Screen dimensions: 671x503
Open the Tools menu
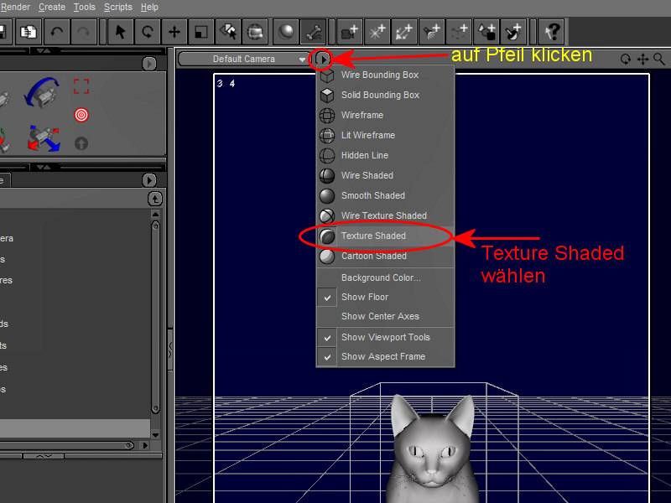point(85,7)
